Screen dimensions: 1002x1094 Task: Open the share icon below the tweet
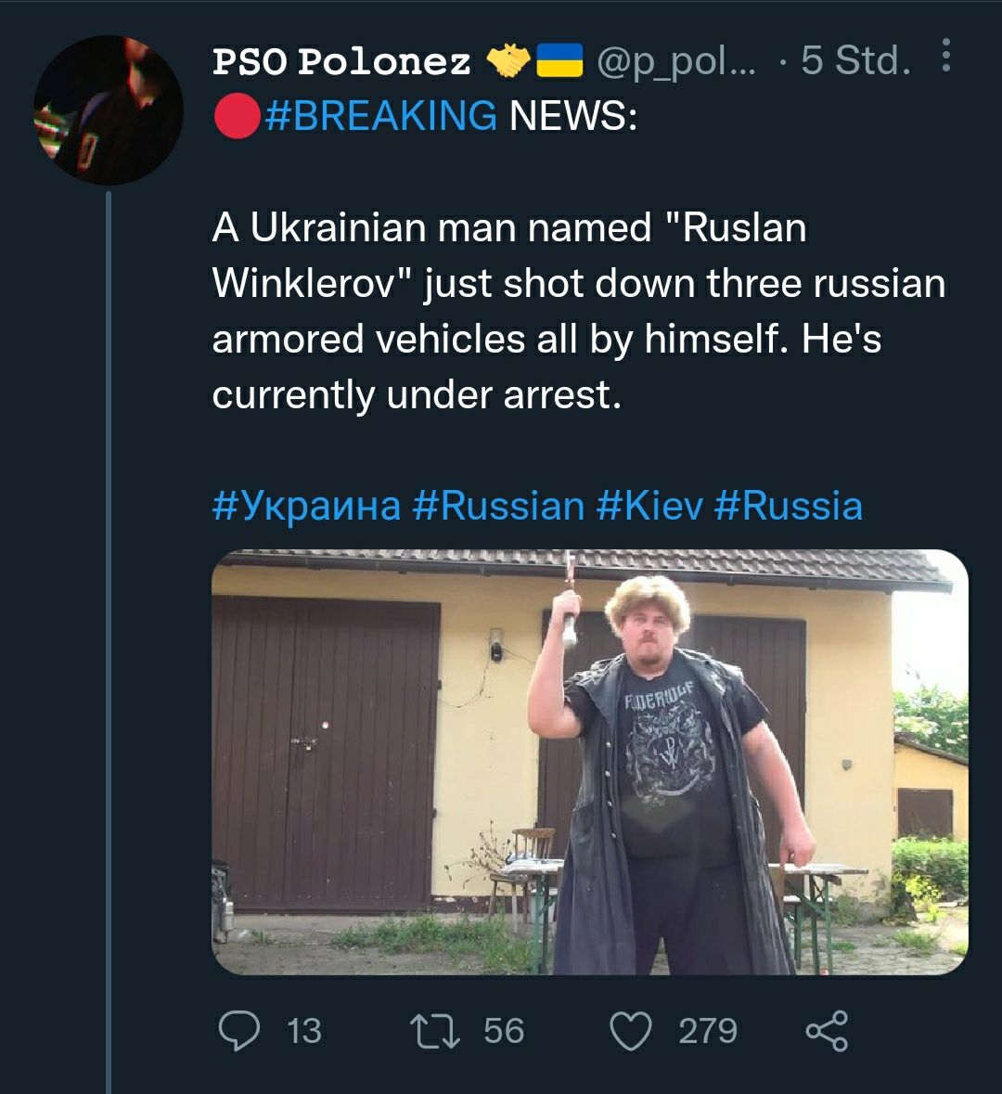(826, 1031)
